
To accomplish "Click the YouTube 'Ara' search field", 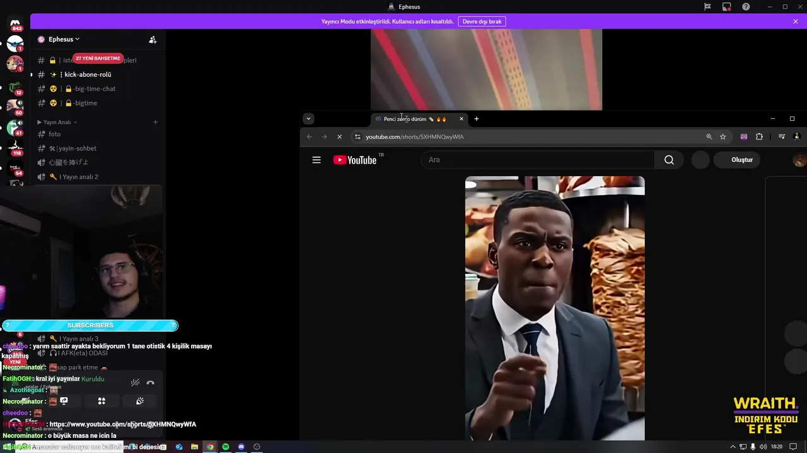I will point(539,160).
